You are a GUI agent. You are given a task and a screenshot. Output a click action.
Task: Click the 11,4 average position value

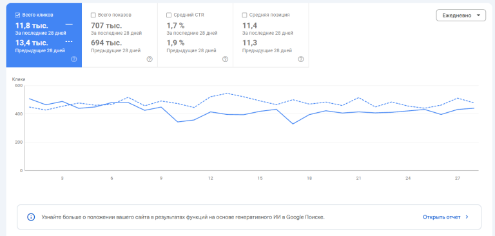249,26
